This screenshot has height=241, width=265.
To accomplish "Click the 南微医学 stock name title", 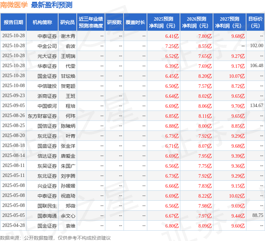I will [14, 5].
